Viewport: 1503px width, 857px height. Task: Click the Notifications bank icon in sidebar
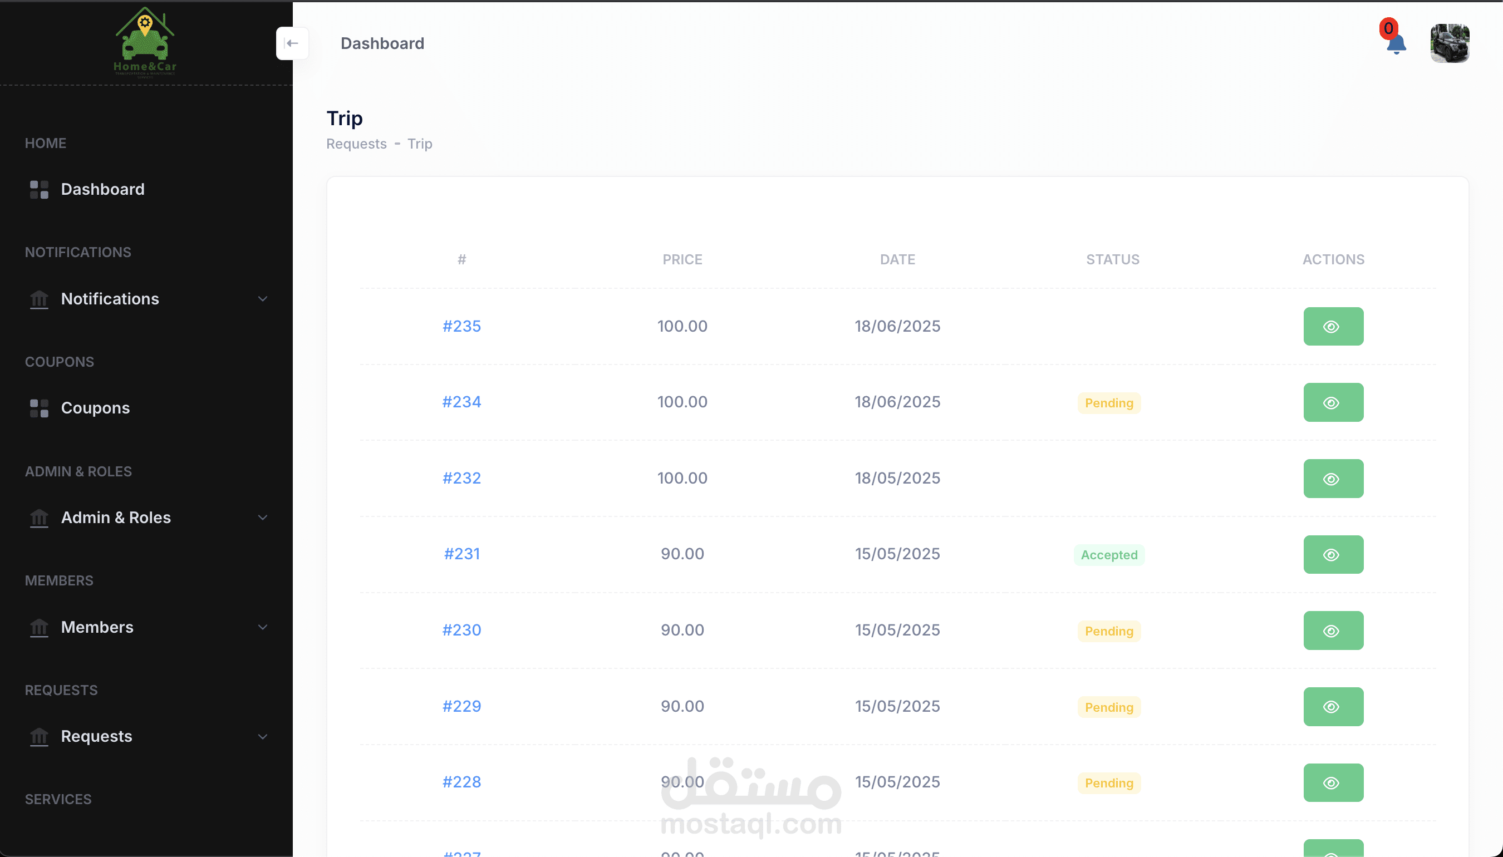(38, 299)
